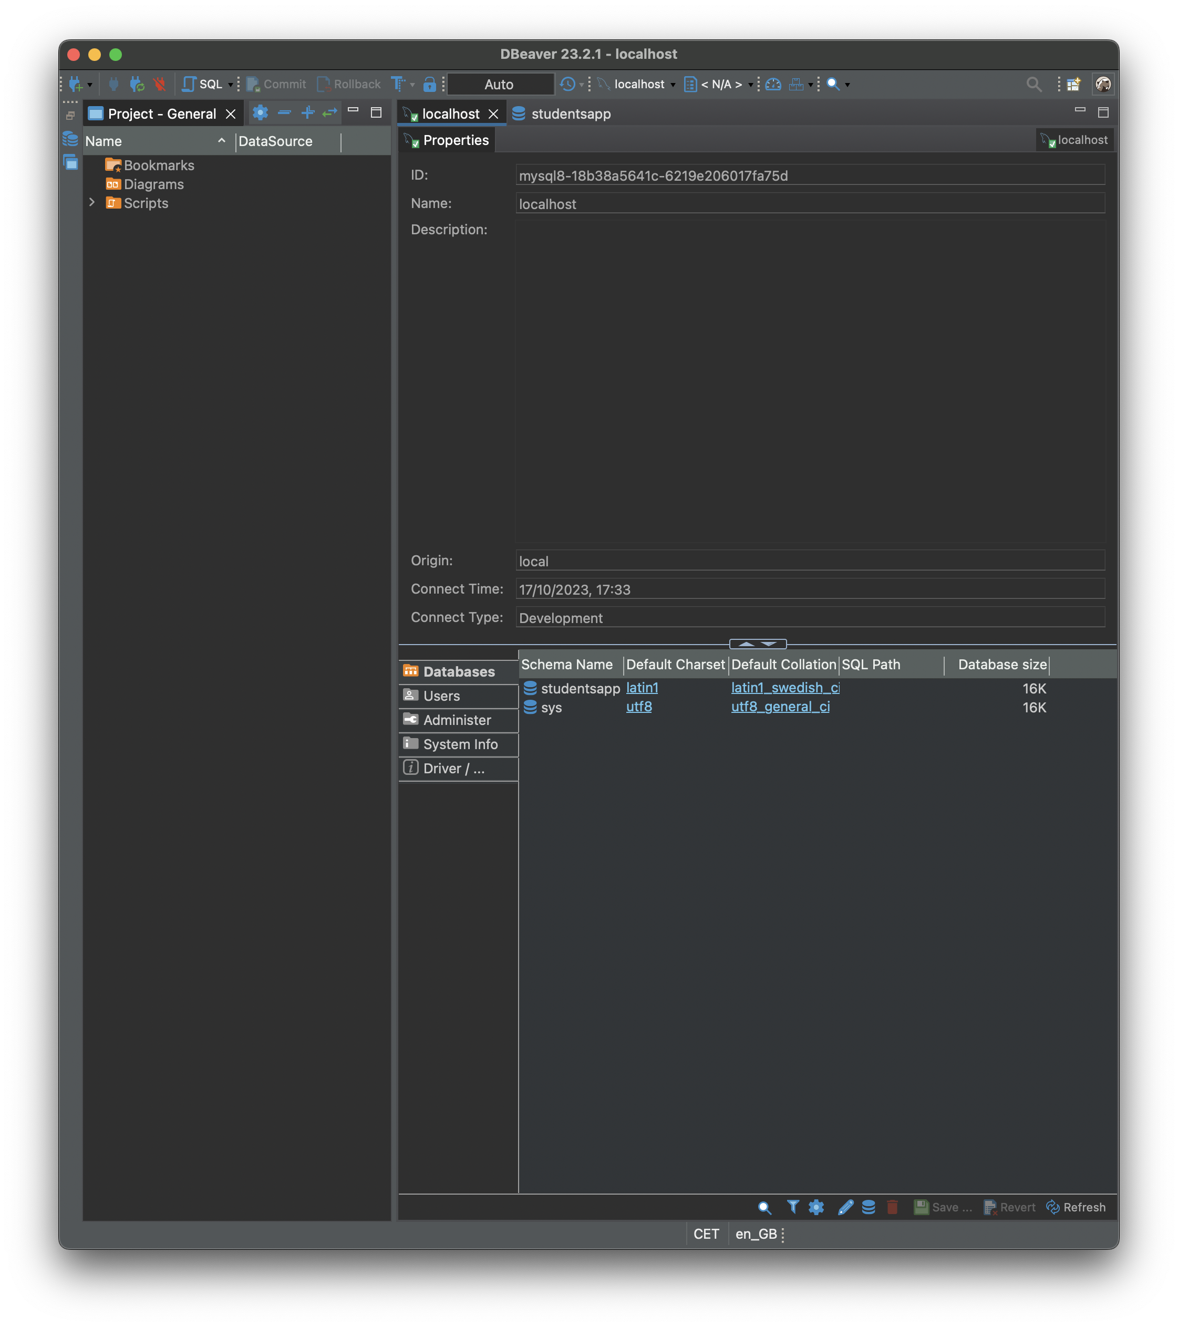This screenshot has height=1327, width=1178.
Task: Open the localhost active connection selector
Action: point(637,84)
